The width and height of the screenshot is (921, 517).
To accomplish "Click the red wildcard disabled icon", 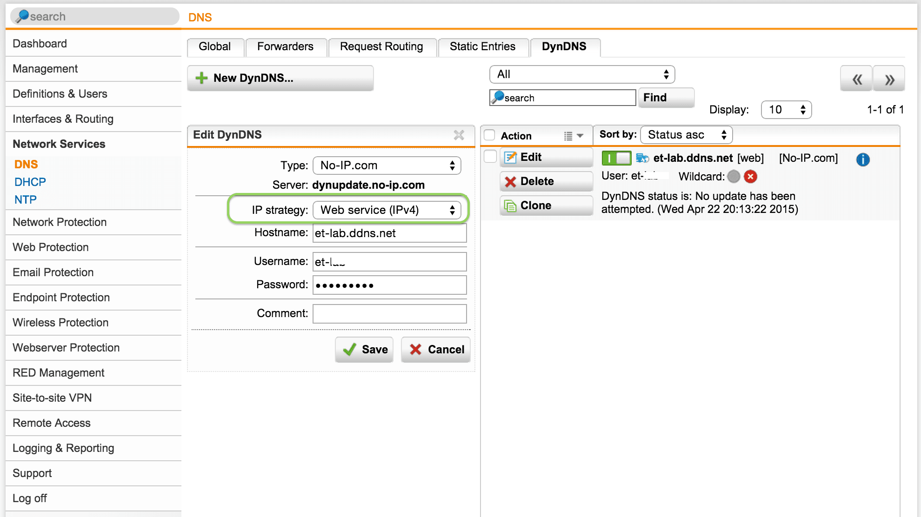I will pos(750,177).
